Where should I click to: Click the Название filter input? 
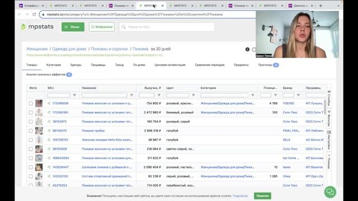click(105, 95)
